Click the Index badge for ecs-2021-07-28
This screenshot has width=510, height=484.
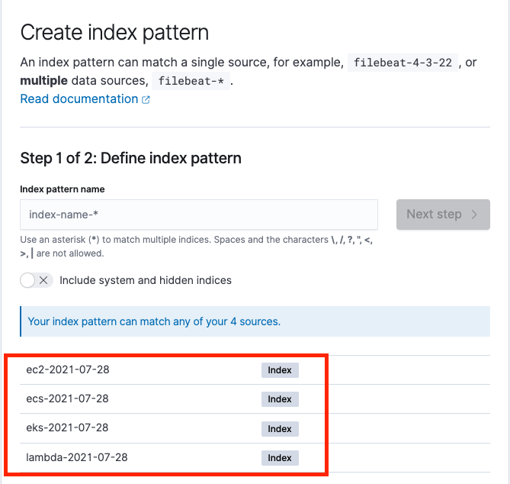[x=280, y=399]
